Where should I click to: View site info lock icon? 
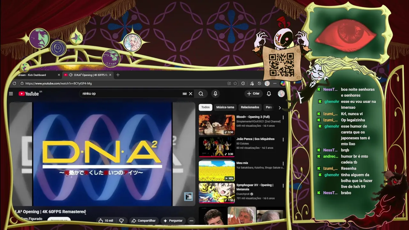tap(22, 83)
